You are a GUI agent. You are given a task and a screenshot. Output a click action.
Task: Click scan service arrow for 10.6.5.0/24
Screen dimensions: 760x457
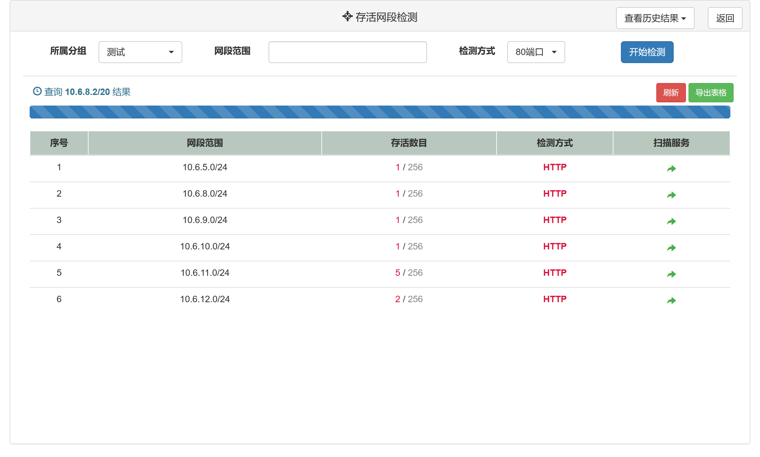(x=671, y=169)
